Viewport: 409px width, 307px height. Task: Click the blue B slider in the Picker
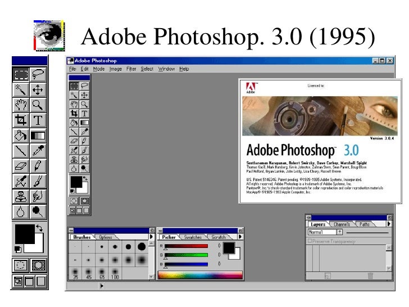click(x=186, y=264)
